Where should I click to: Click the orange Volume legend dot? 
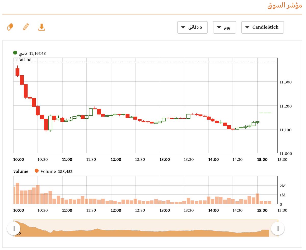click(36, 171)
